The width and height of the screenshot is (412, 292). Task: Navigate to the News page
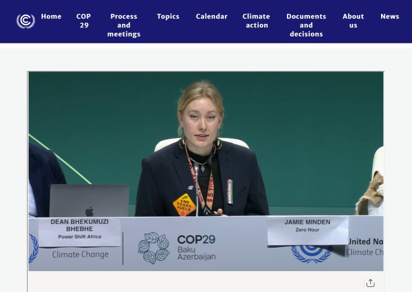coord(390,16)
